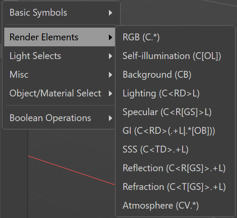Open the Object/Material Select submenu
237x218 pixels.
point(60,93)
